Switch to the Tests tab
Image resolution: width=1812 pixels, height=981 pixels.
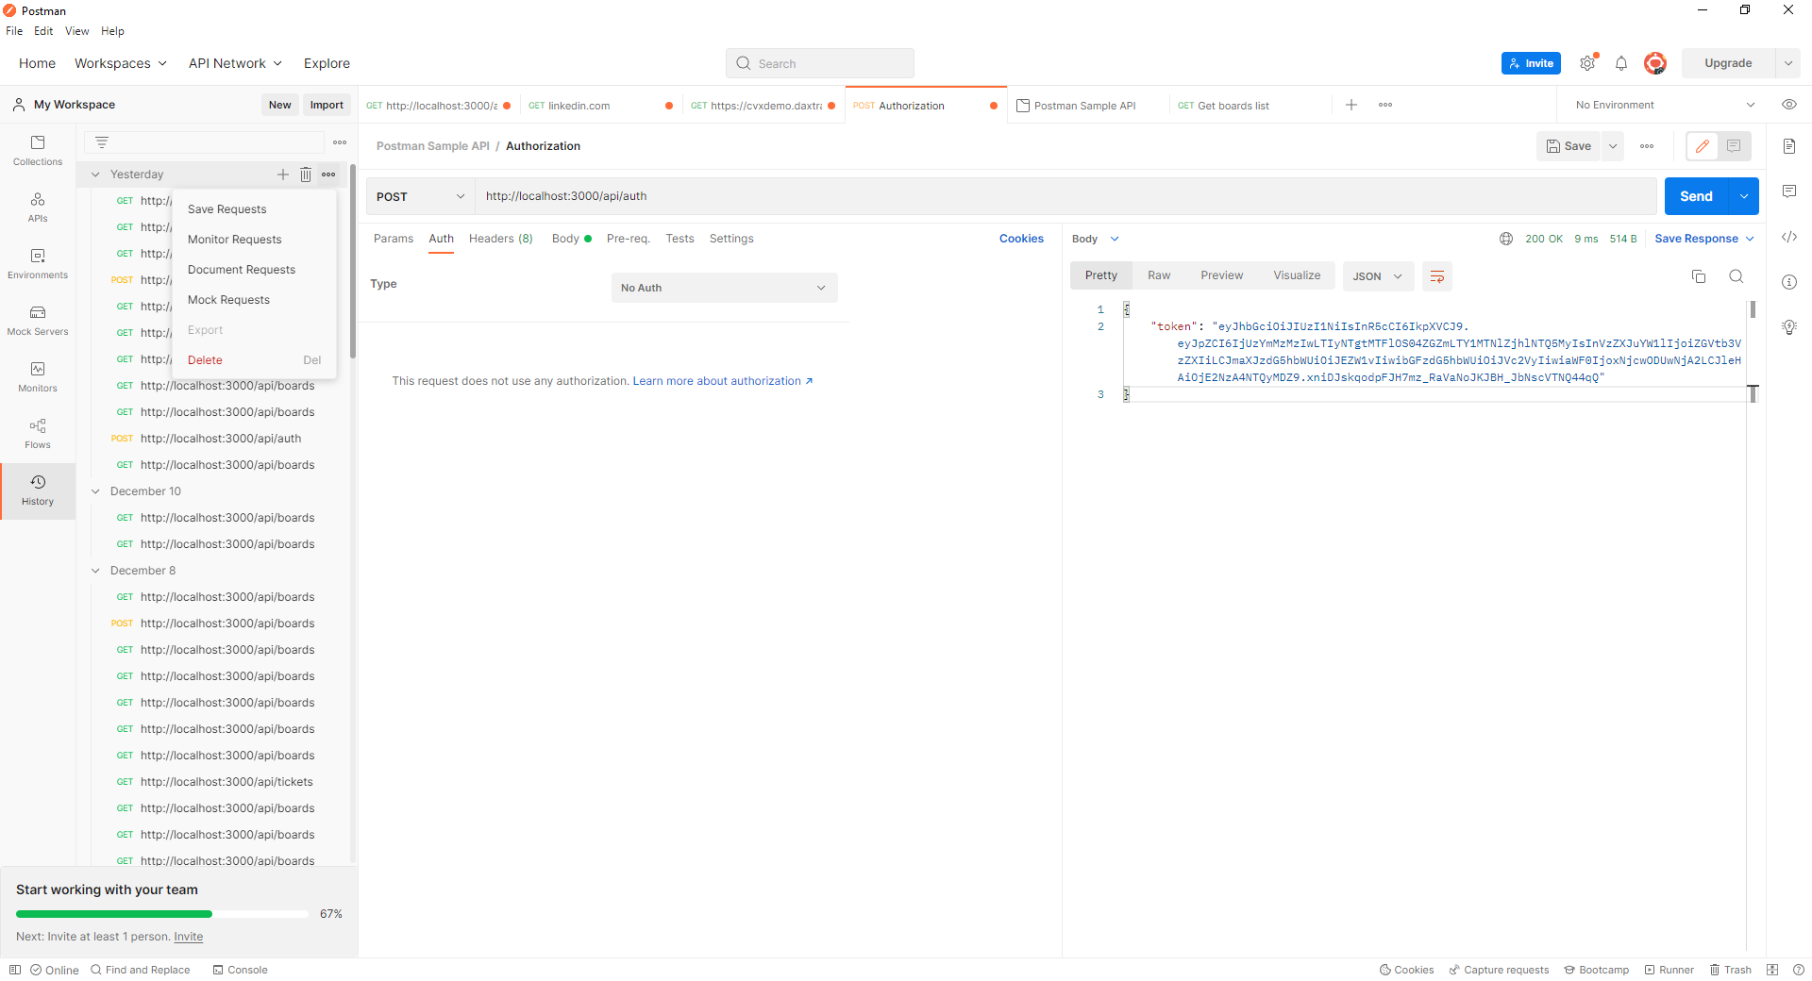coord(679,239)
